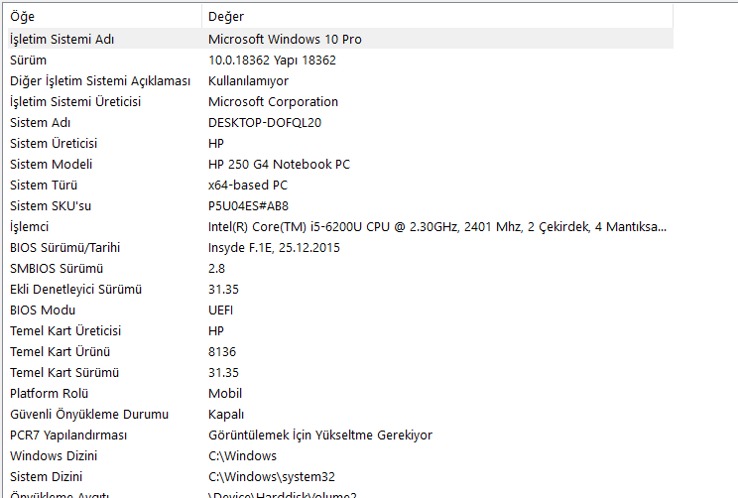Select the İşlemci row label

[29, 227]
